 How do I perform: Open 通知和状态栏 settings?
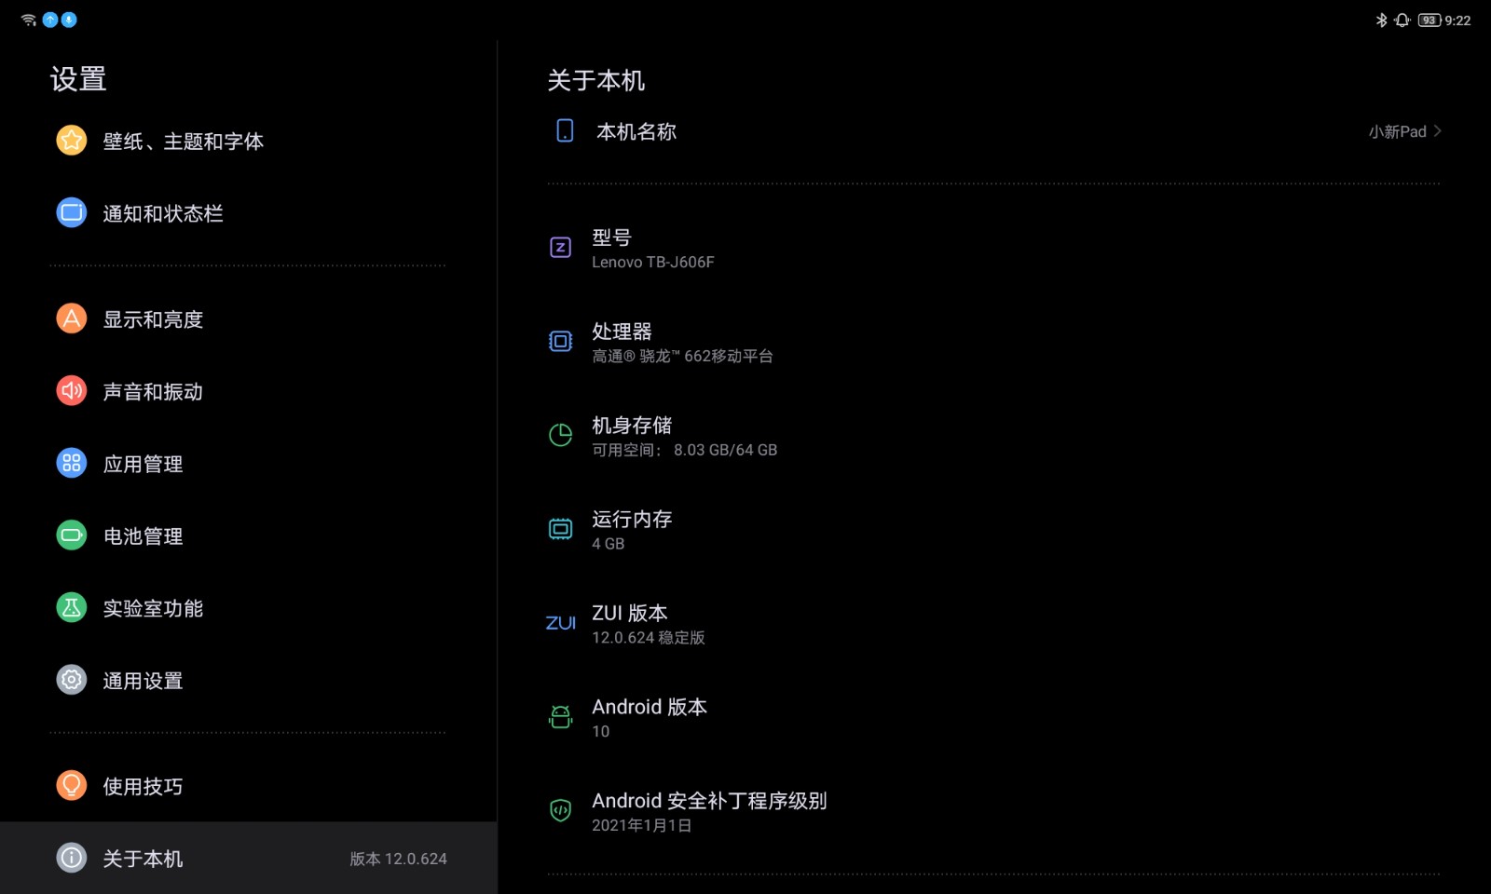249,213
